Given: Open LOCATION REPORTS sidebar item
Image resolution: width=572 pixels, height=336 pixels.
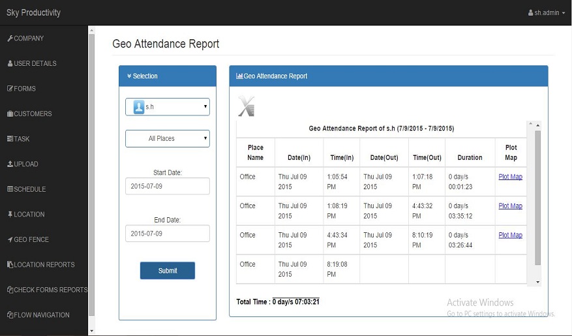Looking at the screenshot, I should coord(41,265).
